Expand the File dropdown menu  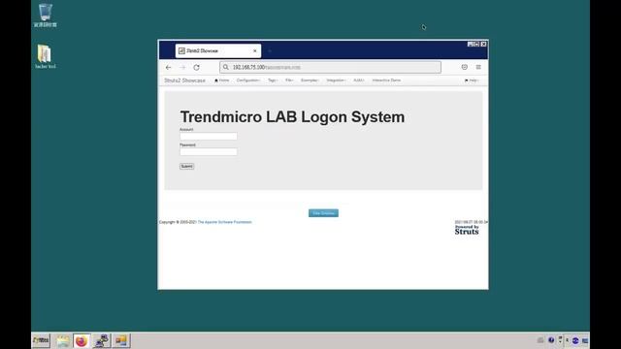(x=289, y=80)
